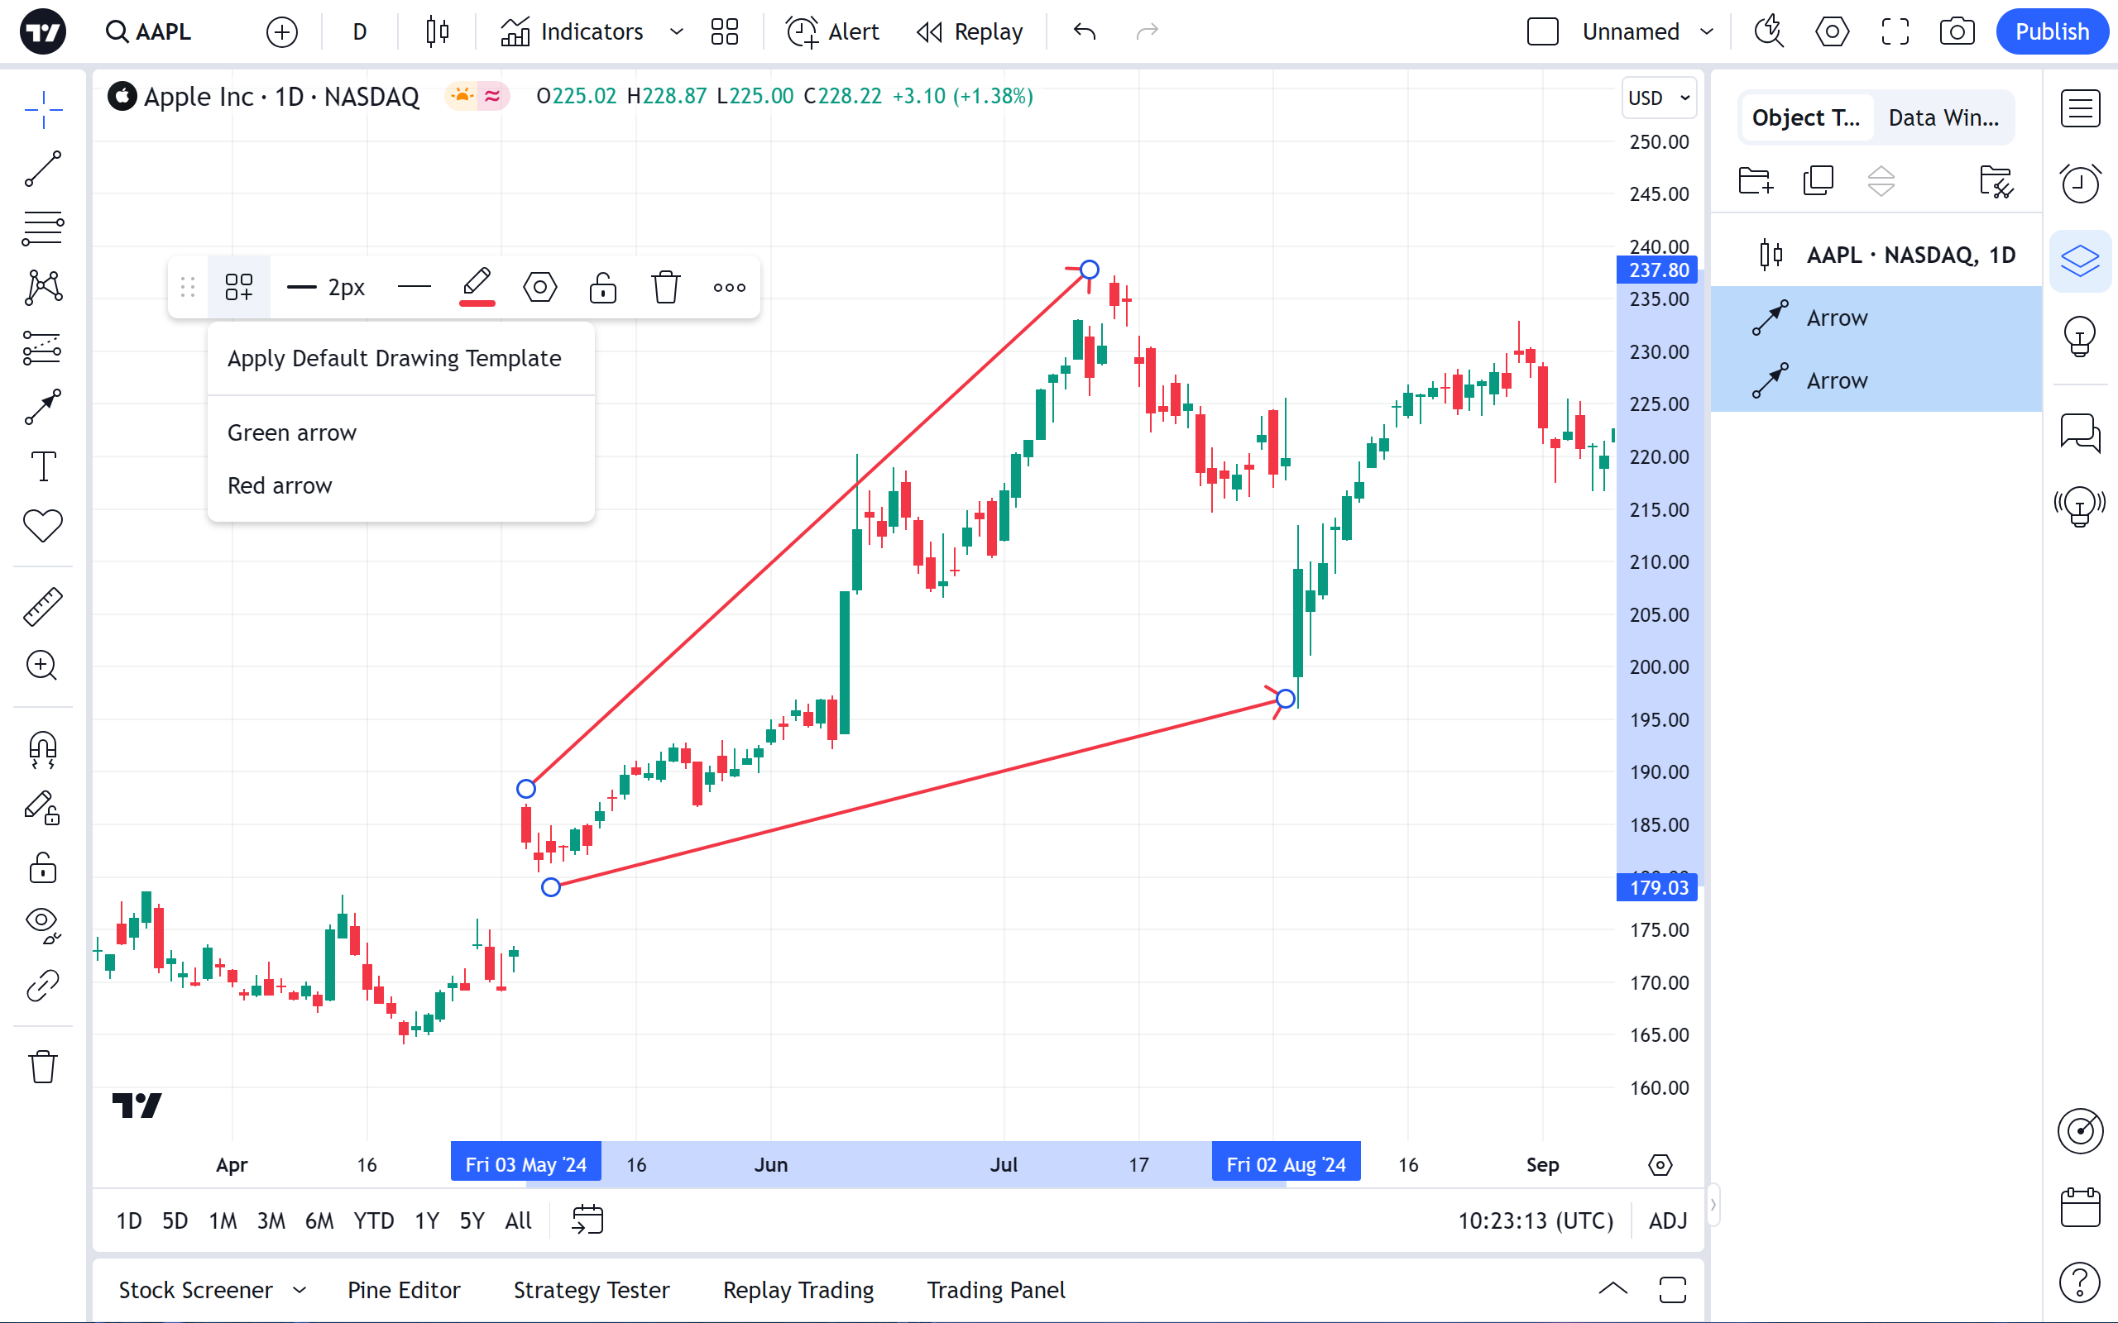Choose the Green arrow template
This screenshot has width=2118, height=1323.
pos(291,432)
